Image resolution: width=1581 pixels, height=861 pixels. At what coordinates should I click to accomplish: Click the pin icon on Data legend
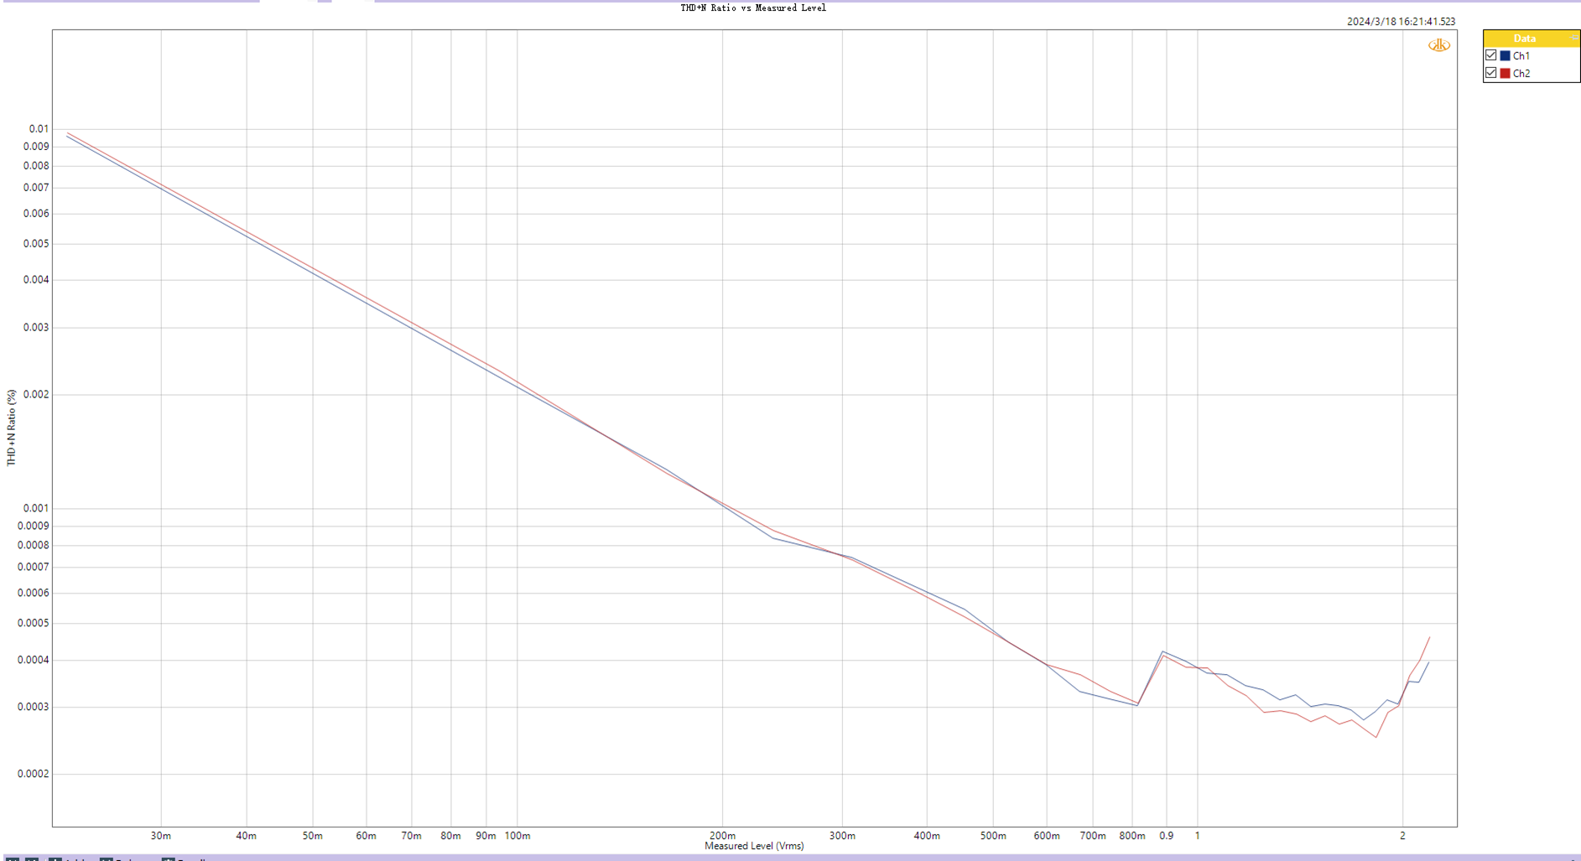tap(1573, 39)
